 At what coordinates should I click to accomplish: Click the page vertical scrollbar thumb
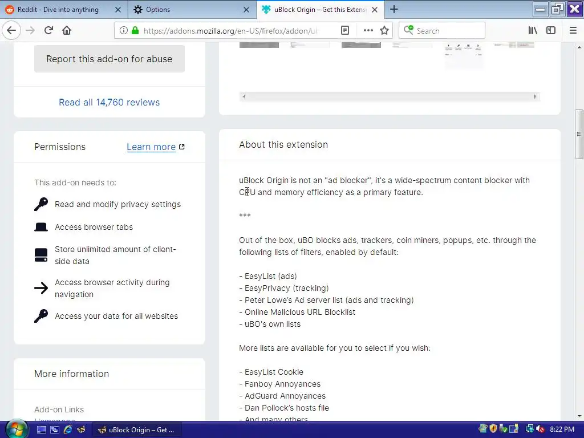click(579, 134)
